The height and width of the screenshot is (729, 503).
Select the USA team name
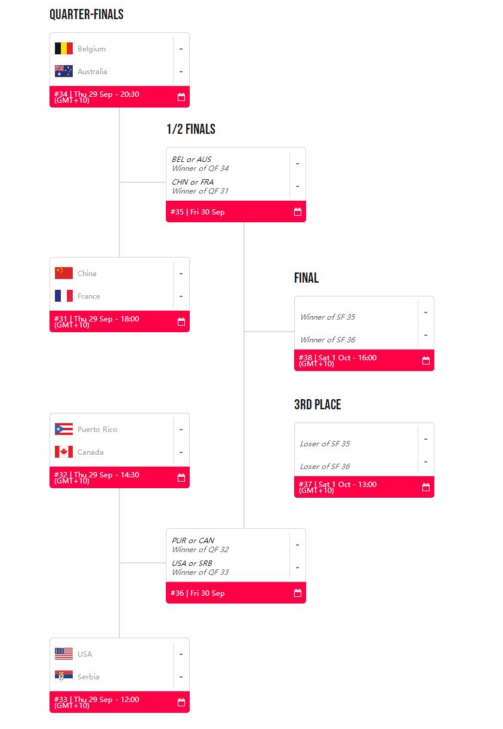85,654
